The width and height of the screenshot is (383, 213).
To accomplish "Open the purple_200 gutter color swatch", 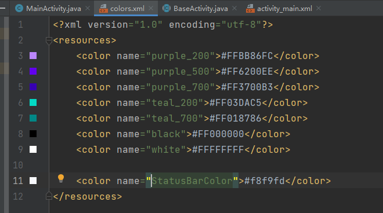I will pos(33,56).
